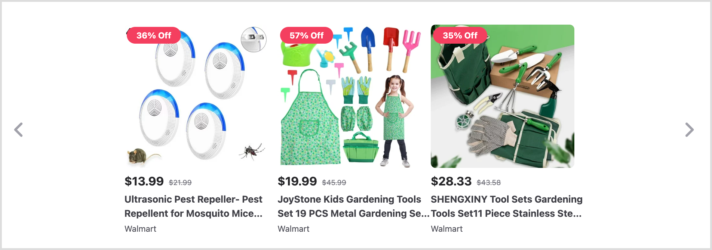Click the $28.33 price
Image resolution: width=712 pixels, height=250 pixels.
tap(451, 181)
